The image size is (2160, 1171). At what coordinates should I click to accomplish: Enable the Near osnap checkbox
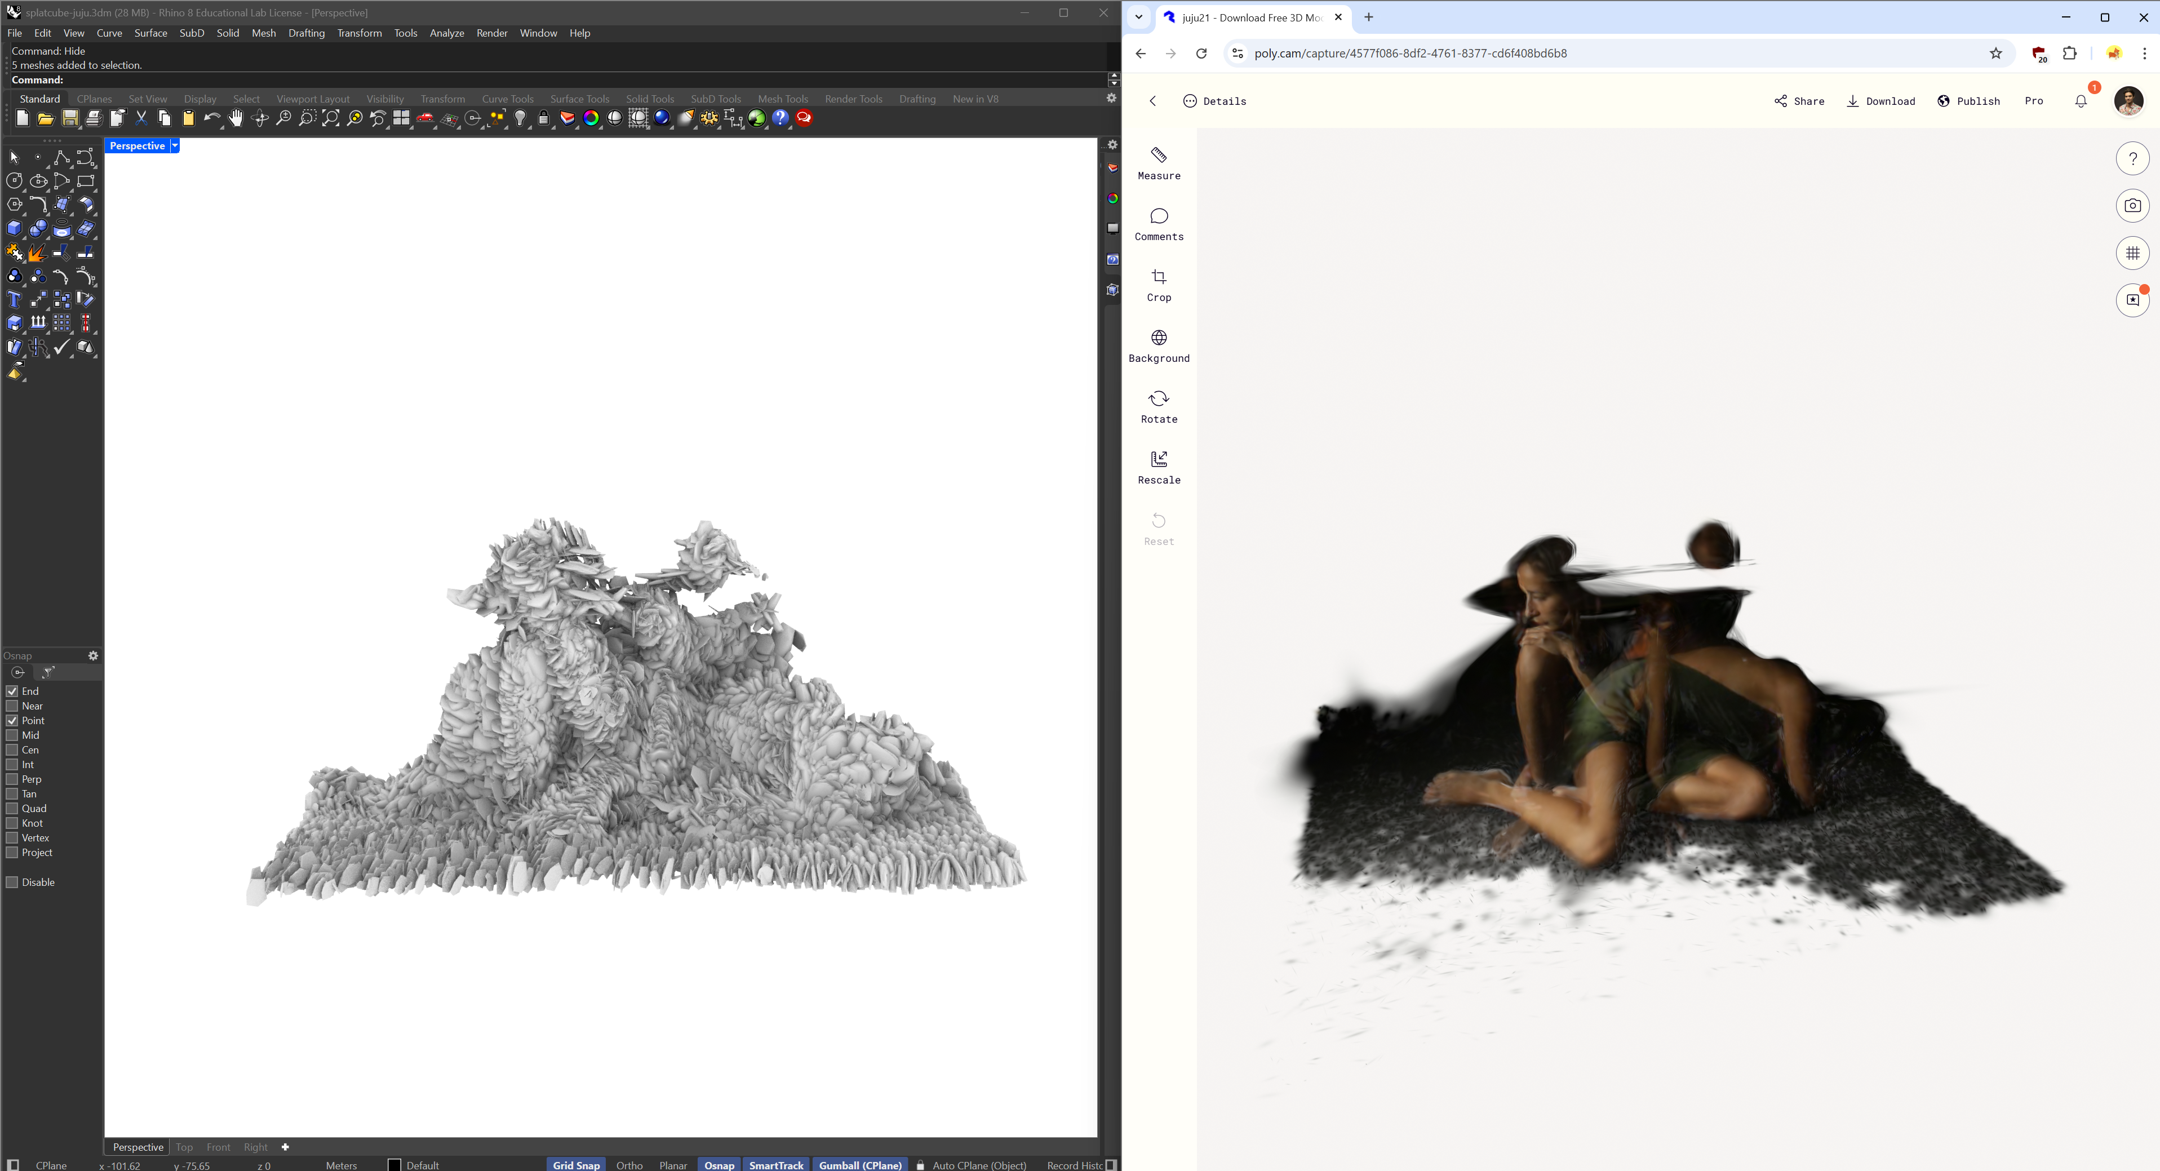pos(12,706)
